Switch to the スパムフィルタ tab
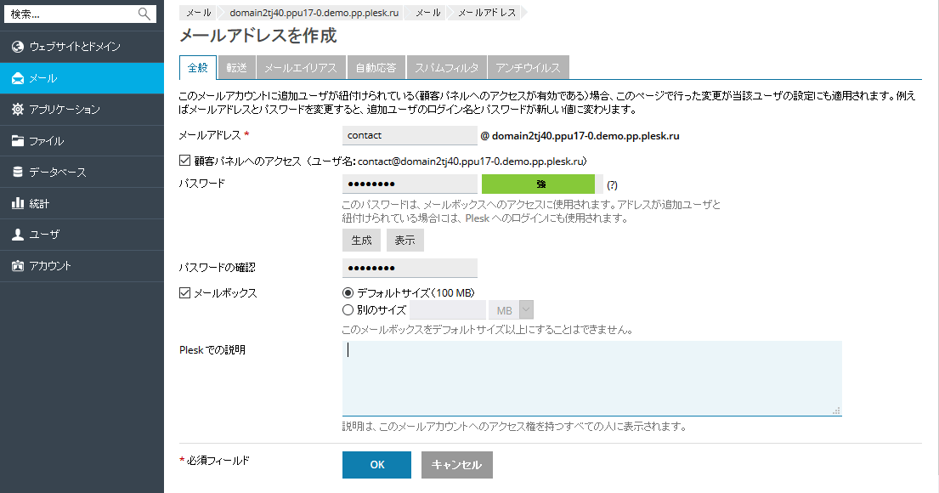The image size is (939, 493). (x=447, y=68)
